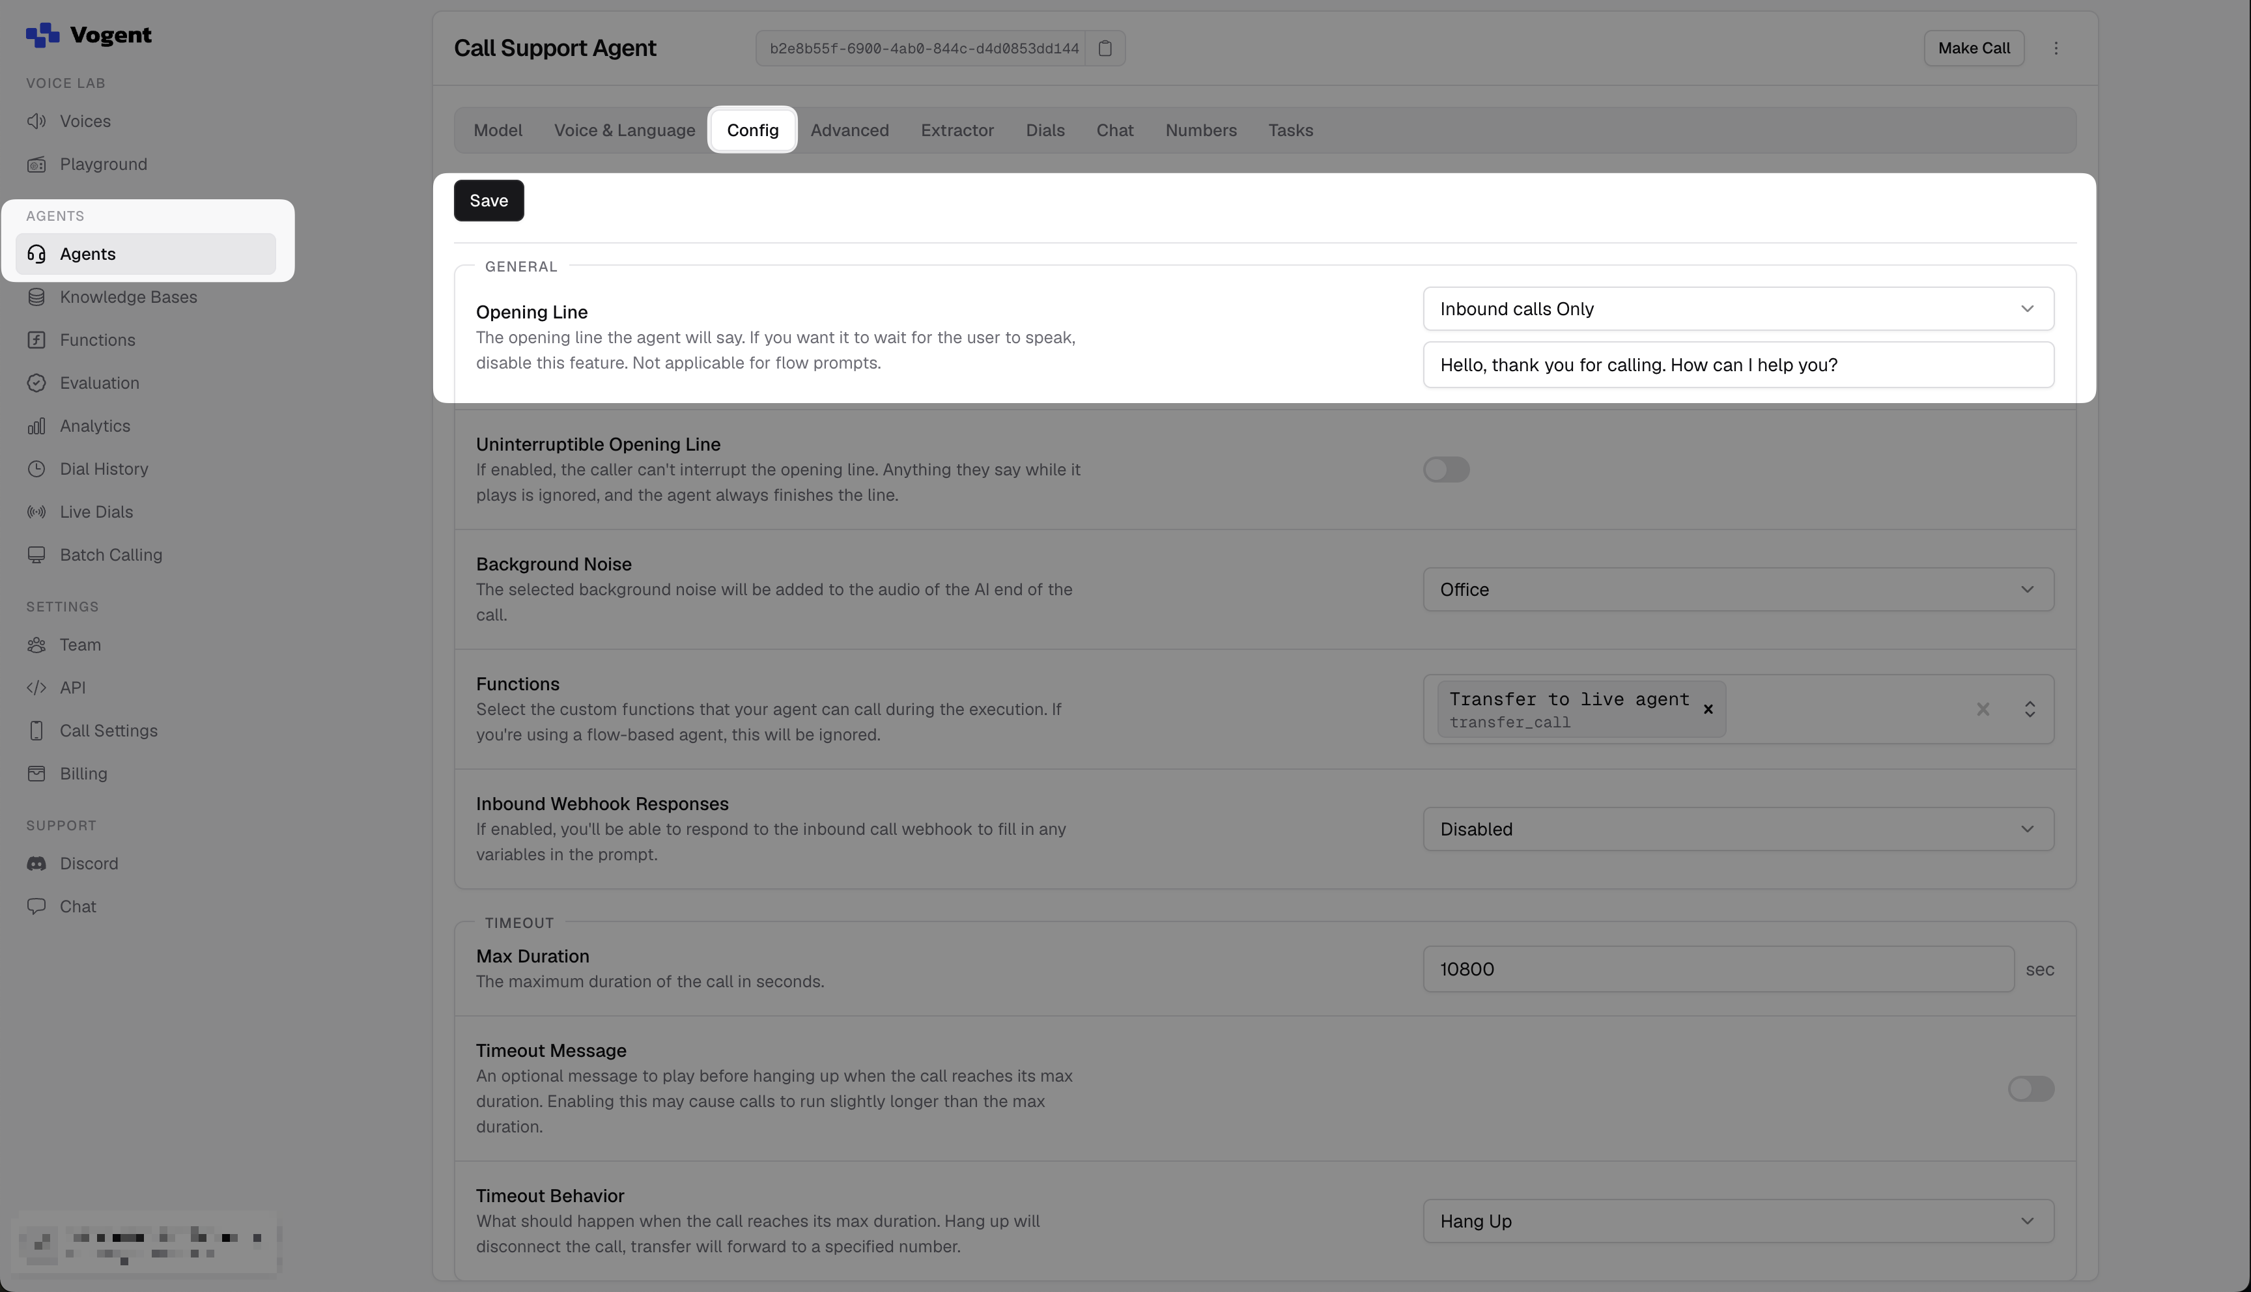
Task: Switch to the Model tab
Action: click(x=498, y=130)
